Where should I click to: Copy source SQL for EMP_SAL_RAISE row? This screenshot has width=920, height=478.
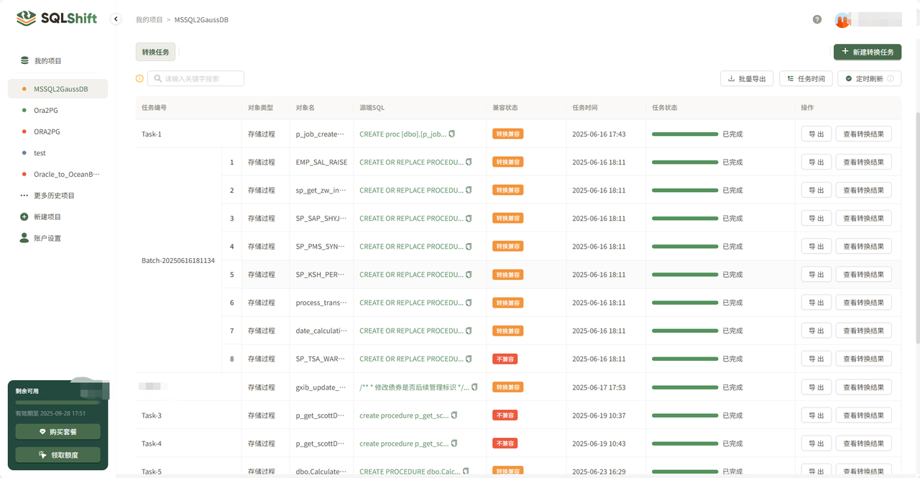pos(469,162)
